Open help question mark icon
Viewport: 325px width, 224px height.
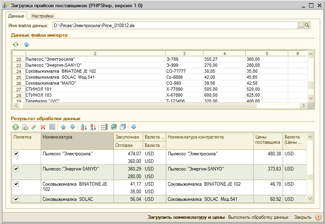[318, 217]
